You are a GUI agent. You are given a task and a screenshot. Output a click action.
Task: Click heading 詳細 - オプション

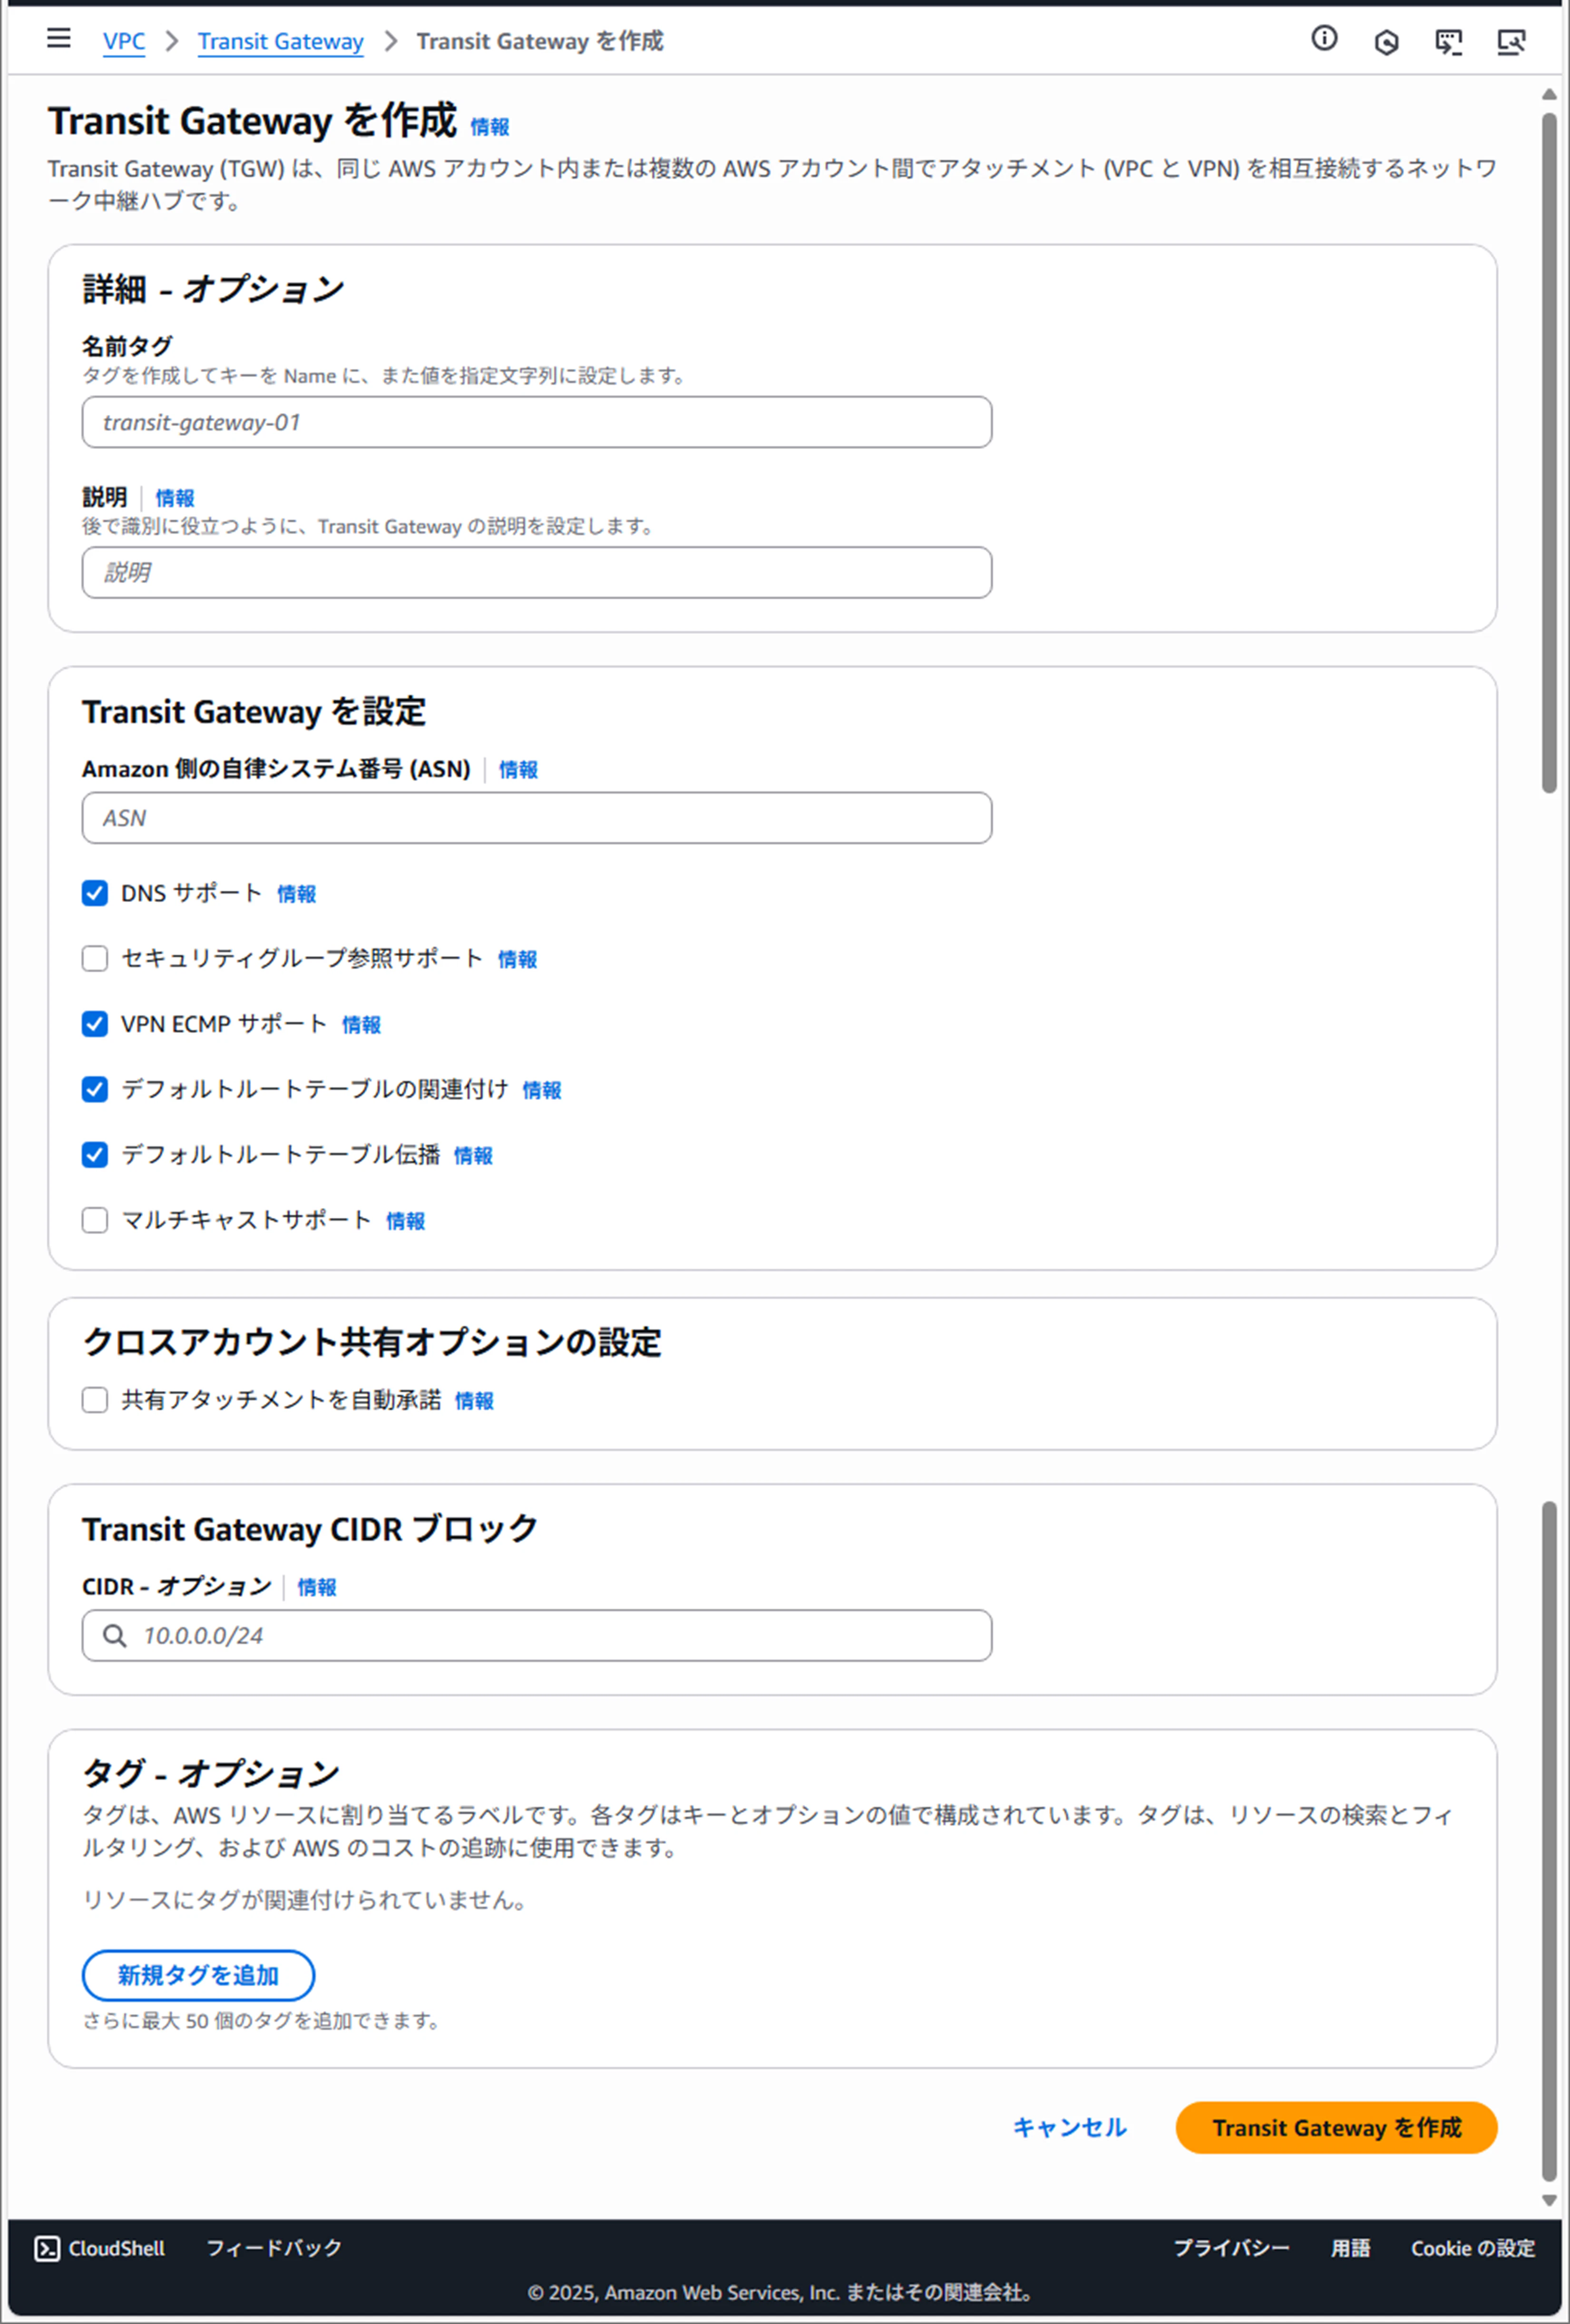pos(213,289)
